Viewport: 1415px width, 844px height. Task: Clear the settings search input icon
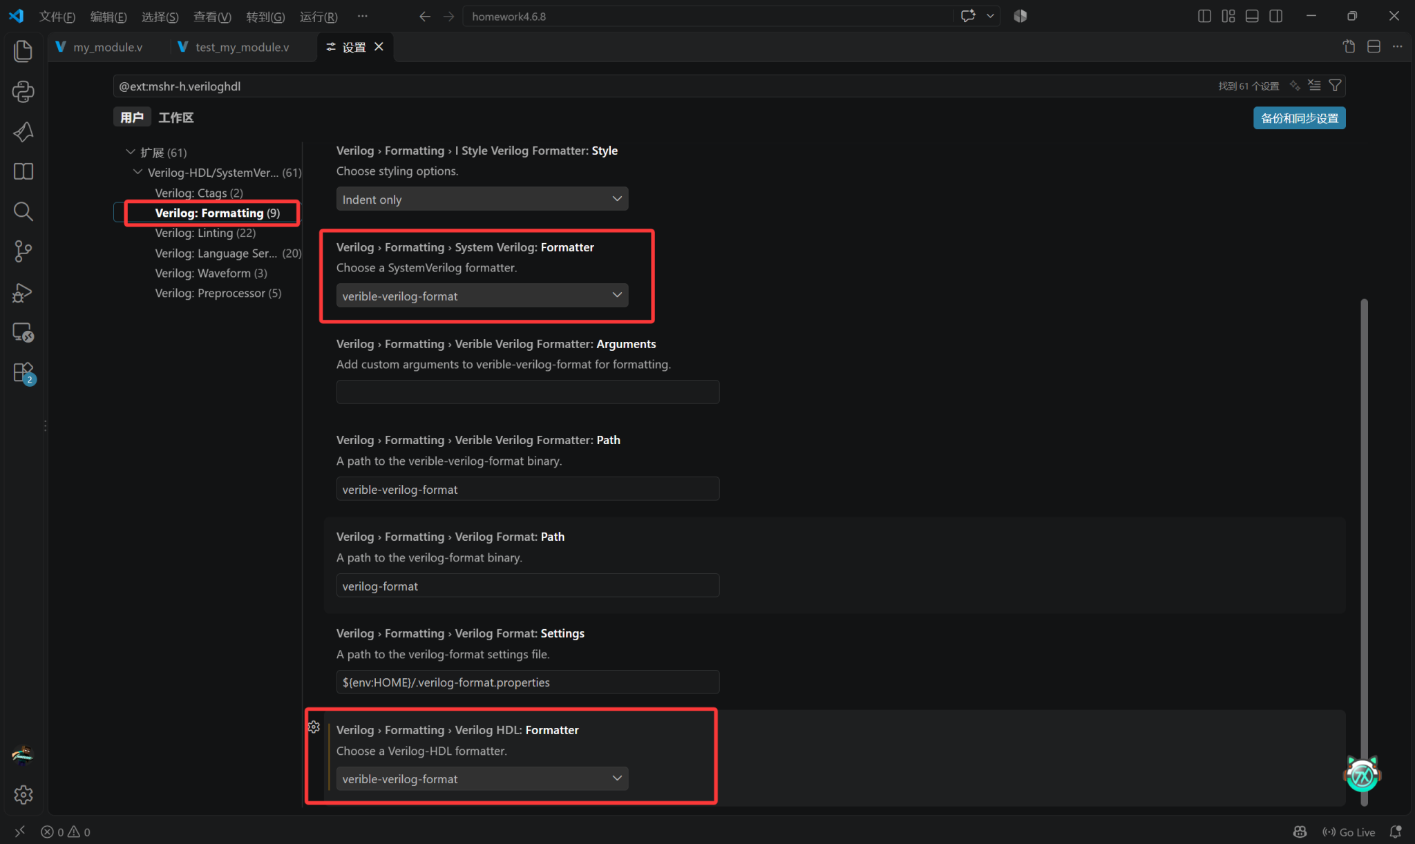1314,86
